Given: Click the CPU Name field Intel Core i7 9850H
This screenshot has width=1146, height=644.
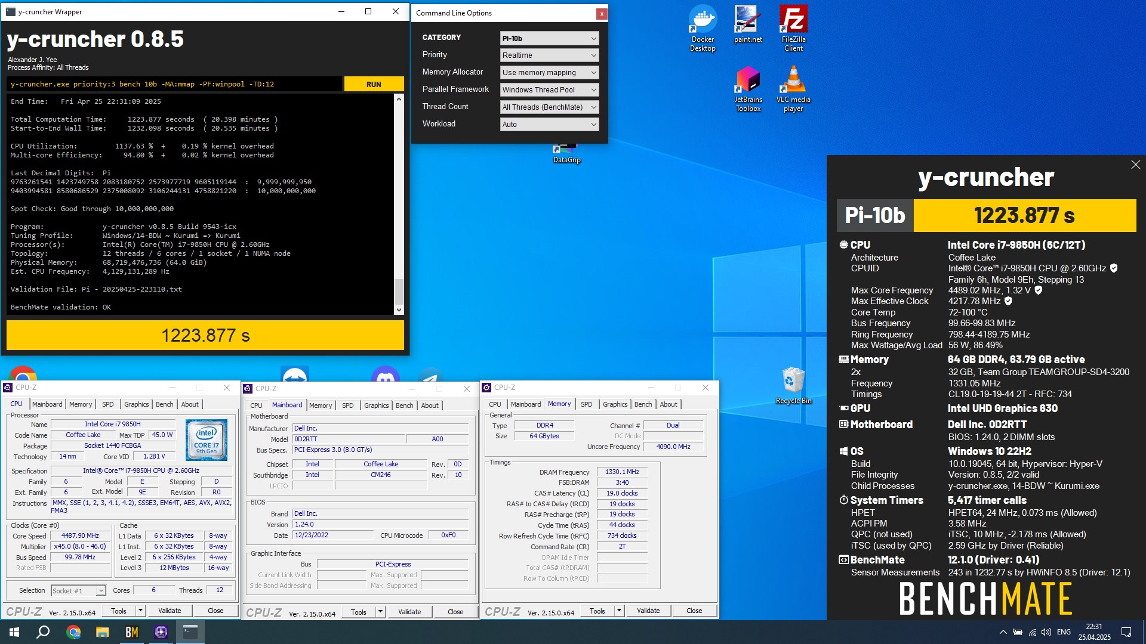Looking at the screenshot, I should (x=113, y=425).
